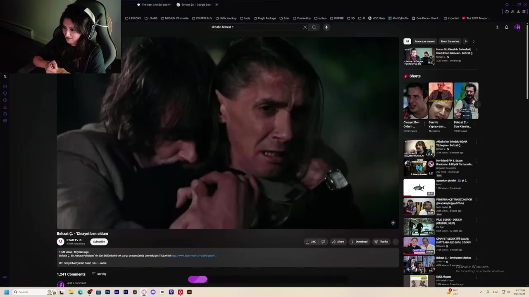Open the weather widget showing 20°C

point(453,292)
